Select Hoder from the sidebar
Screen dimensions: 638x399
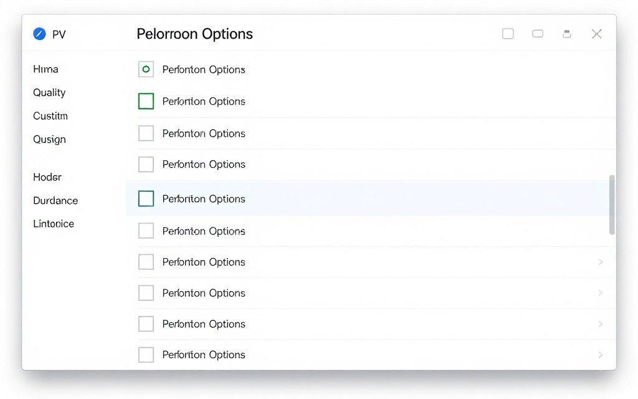47,177
